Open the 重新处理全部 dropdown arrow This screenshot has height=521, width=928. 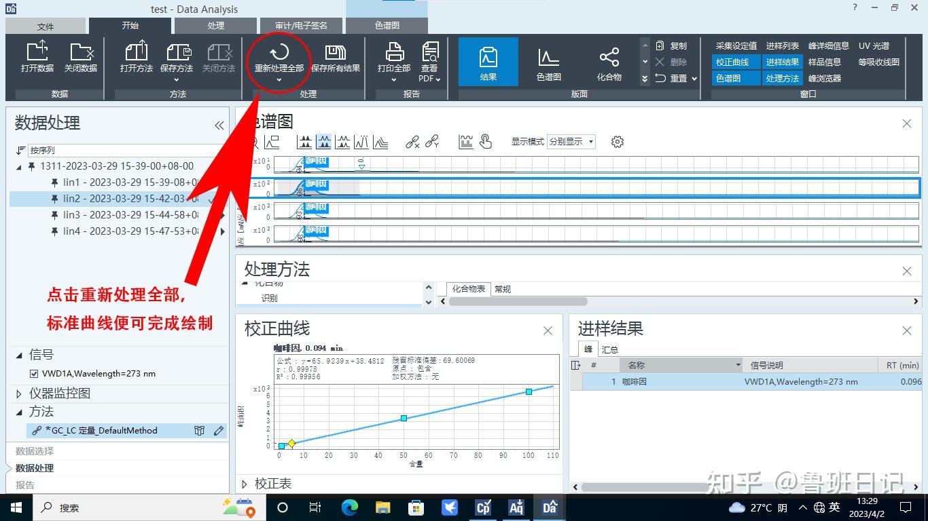[279, 81]
